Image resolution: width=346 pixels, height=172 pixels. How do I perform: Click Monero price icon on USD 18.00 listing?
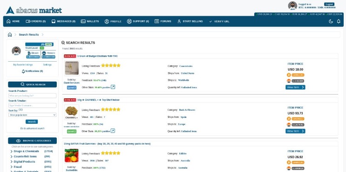pyautogui.click(x=289, y=81)
